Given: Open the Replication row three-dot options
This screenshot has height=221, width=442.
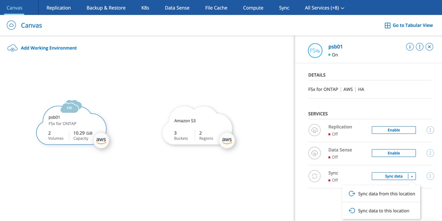Looking at the screenshot, I should click(430, 130).
